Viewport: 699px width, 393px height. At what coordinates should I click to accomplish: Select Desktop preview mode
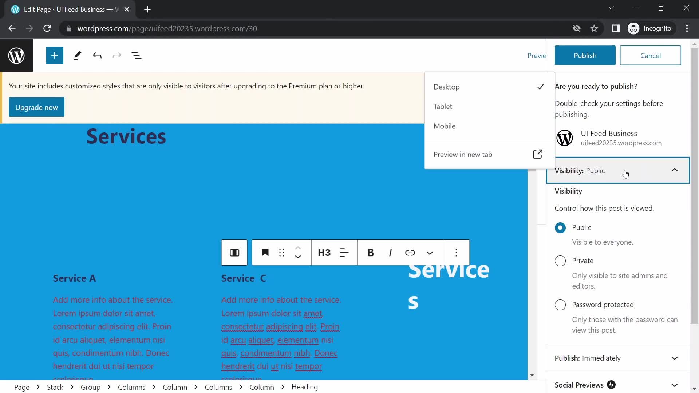click(446, 87)
